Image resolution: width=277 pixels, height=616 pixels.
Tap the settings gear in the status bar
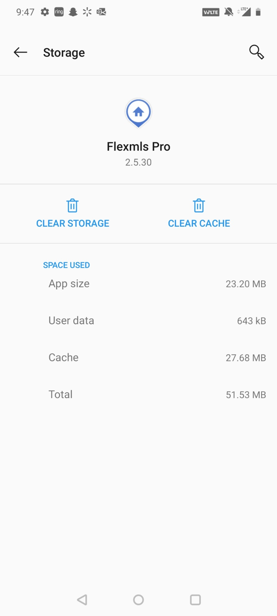(x=45, y=12)
